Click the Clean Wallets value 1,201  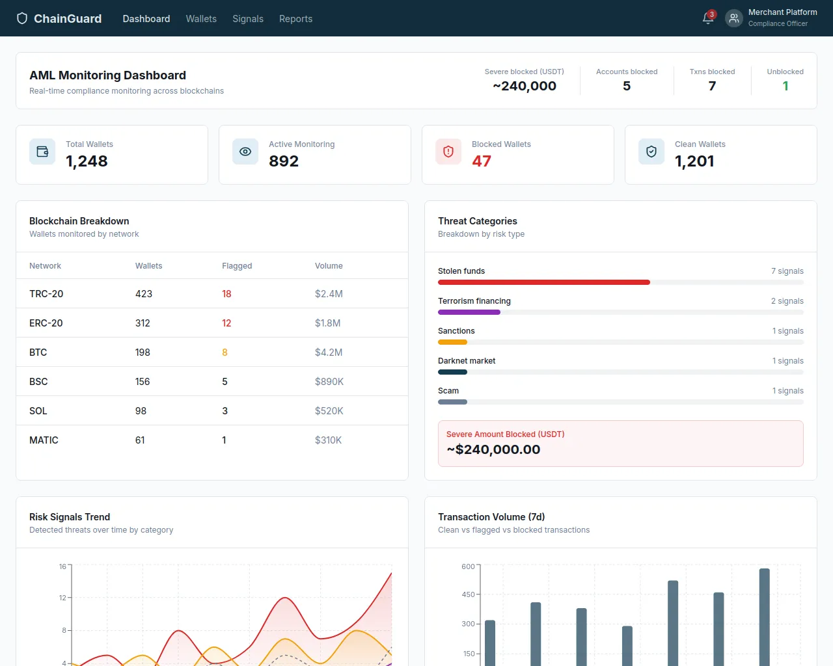click(x=694, y=161)
